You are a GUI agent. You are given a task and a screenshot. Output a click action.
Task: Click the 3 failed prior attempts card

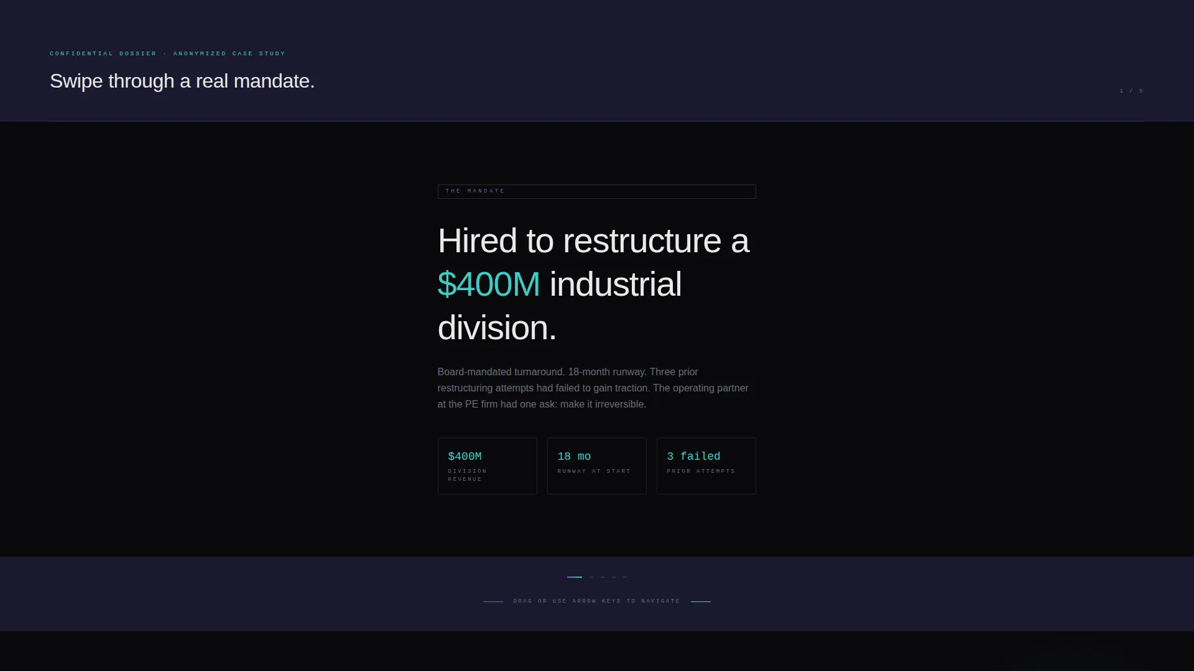click(x=706, y=466)
